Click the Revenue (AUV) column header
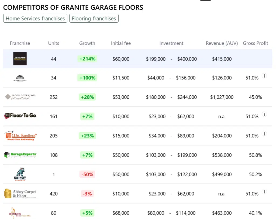The height and width of the screenshot is (219, 276). pyautogui.click(x=222, y=43)
